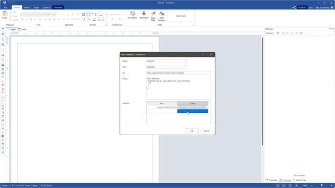The height and width of the screenshot is (188, 335).
Task: Apply the all-borders option in Borders group
Action: pos(84,15)
